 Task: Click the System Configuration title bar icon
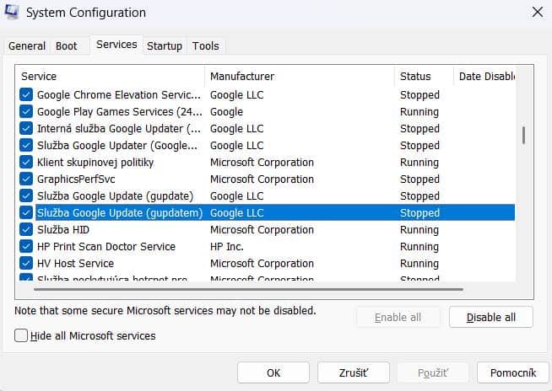coord(12,12)
